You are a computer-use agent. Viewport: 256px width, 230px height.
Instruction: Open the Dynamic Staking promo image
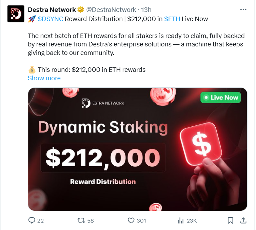click(137, 149)
